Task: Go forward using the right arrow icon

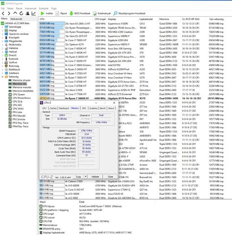Action: tap(9, 13)
